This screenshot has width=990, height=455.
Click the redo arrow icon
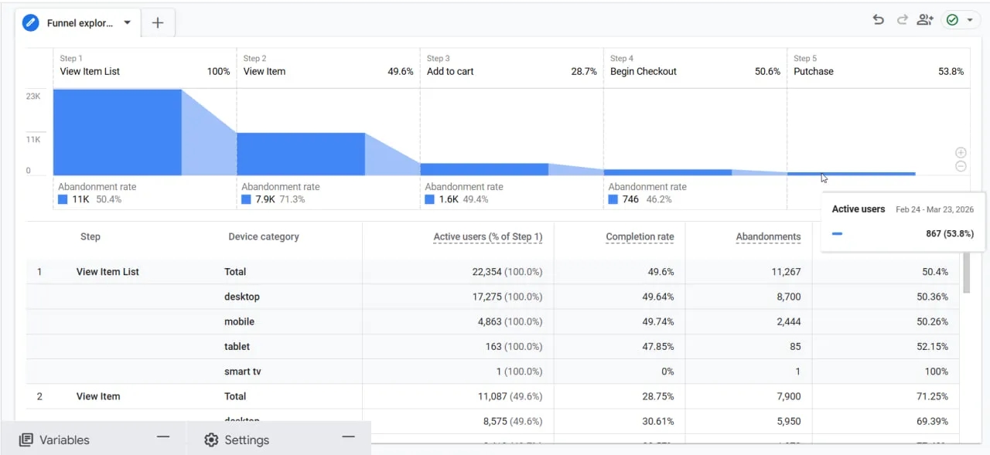click(x=902, y=20)
